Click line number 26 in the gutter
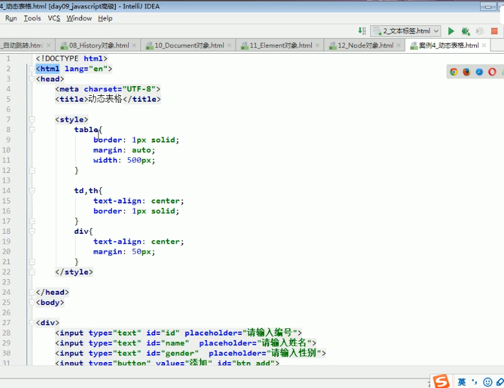Viewport: 504px width, 388px height. (6, 312)
